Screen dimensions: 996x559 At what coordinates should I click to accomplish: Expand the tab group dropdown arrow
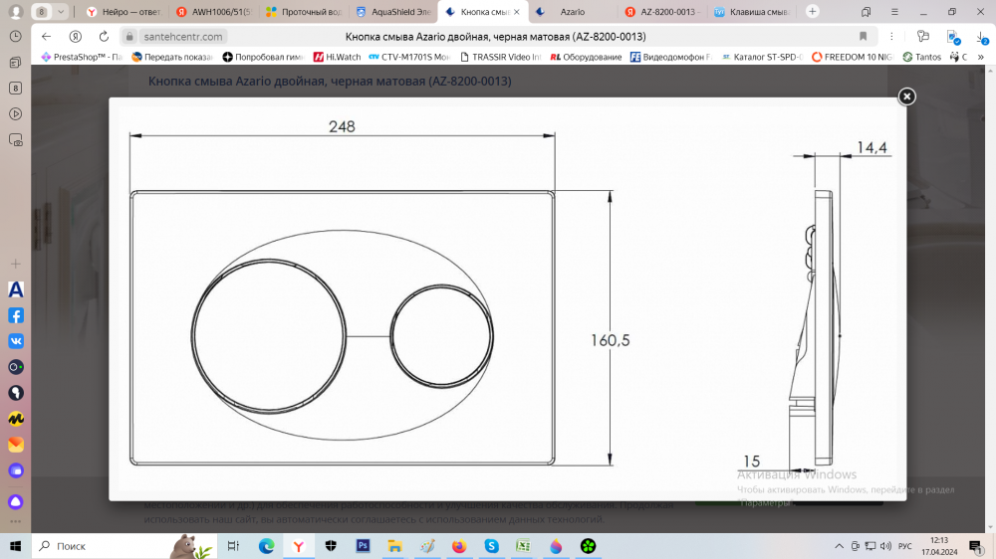(x=62, y=12)
